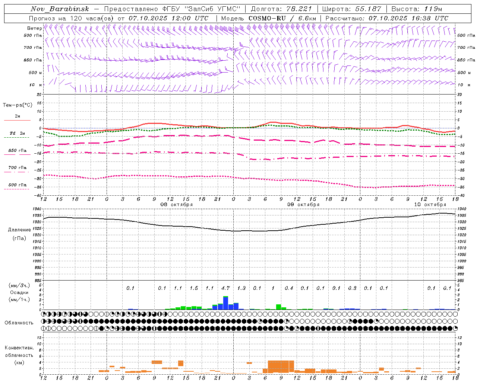Click the 0.4 precipitation total value

pyautogui.click(x=289, y=288)
